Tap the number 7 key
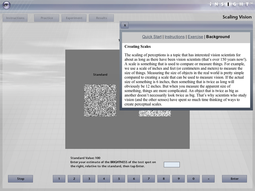Viewport: 255px width, 191px height. click(149, 179)
